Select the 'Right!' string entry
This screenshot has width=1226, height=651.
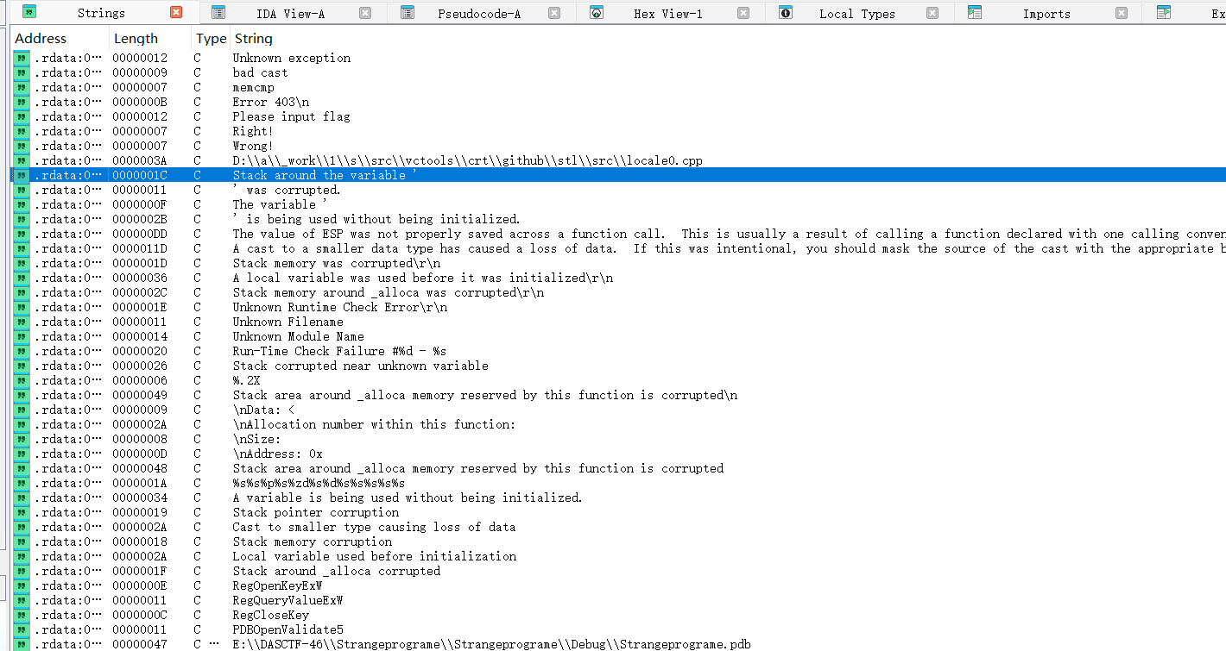(x=253, y=131)
